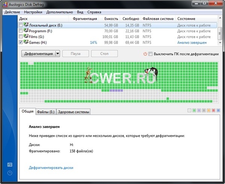Viewport: 225px width, 184px height.
Task: Click the drive icon for Films (G:)
Action: pos(26,37)
